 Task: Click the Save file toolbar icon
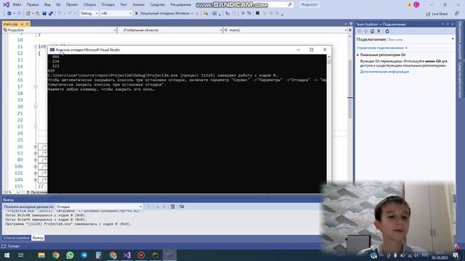[44, 13]
